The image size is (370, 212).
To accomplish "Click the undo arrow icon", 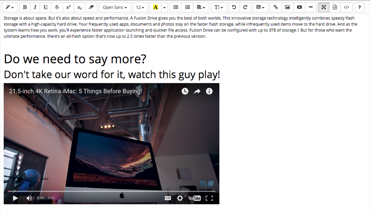I will coord(234,7).
